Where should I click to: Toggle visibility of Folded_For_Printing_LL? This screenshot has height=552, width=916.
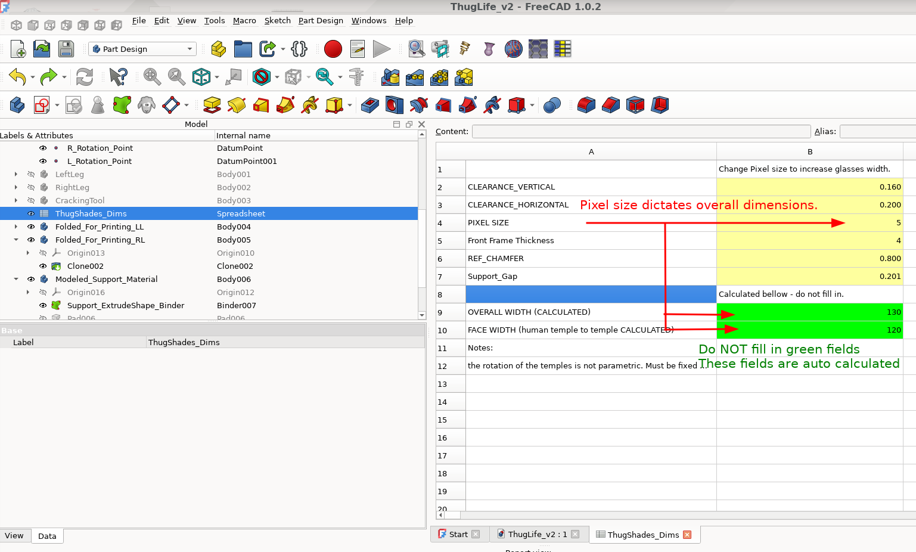[x=31, y=227]
